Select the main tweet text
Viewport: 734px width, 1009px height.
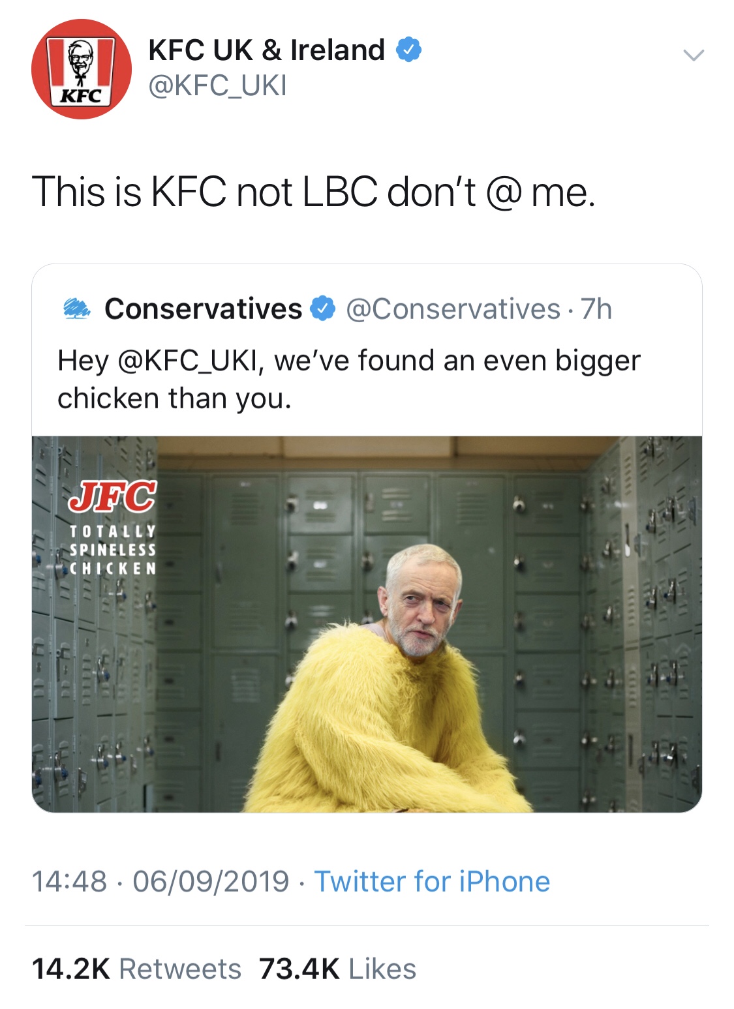click(x=314, y=192)
